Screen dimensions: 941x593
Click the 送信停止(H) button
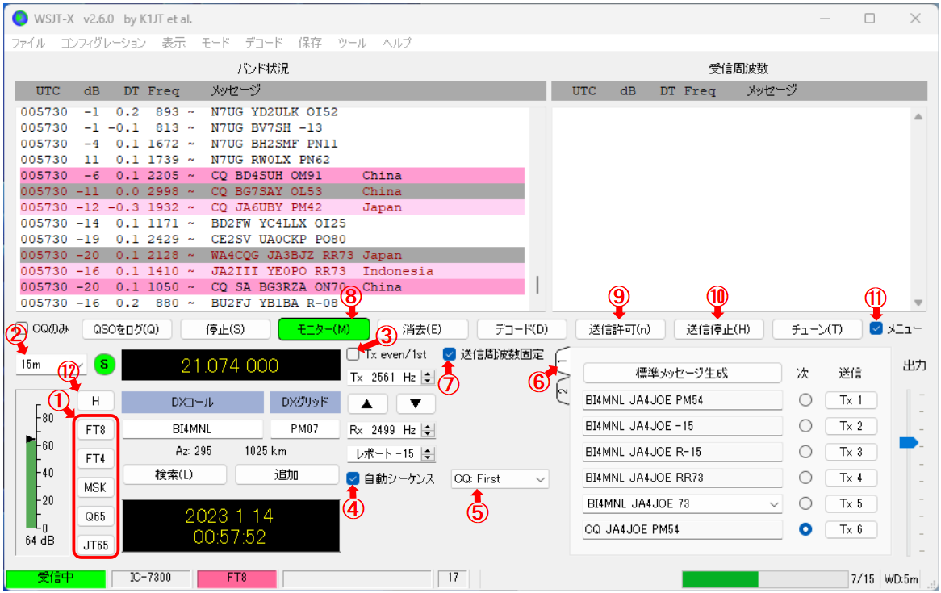[718, 329]
